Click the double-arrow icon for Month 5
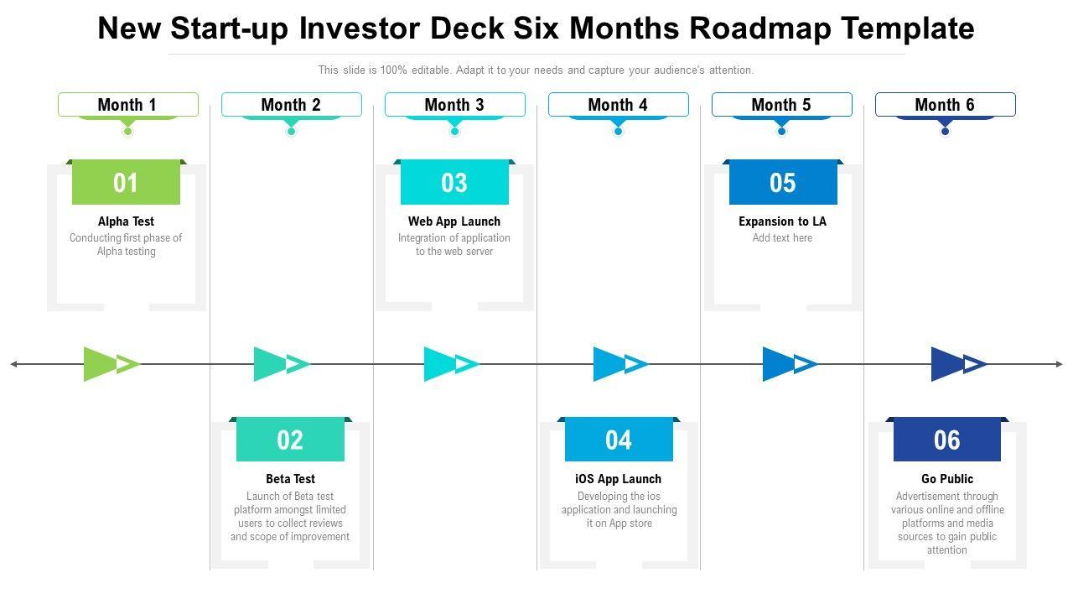This screenshot has height=604, width=1073. (790, 364)
